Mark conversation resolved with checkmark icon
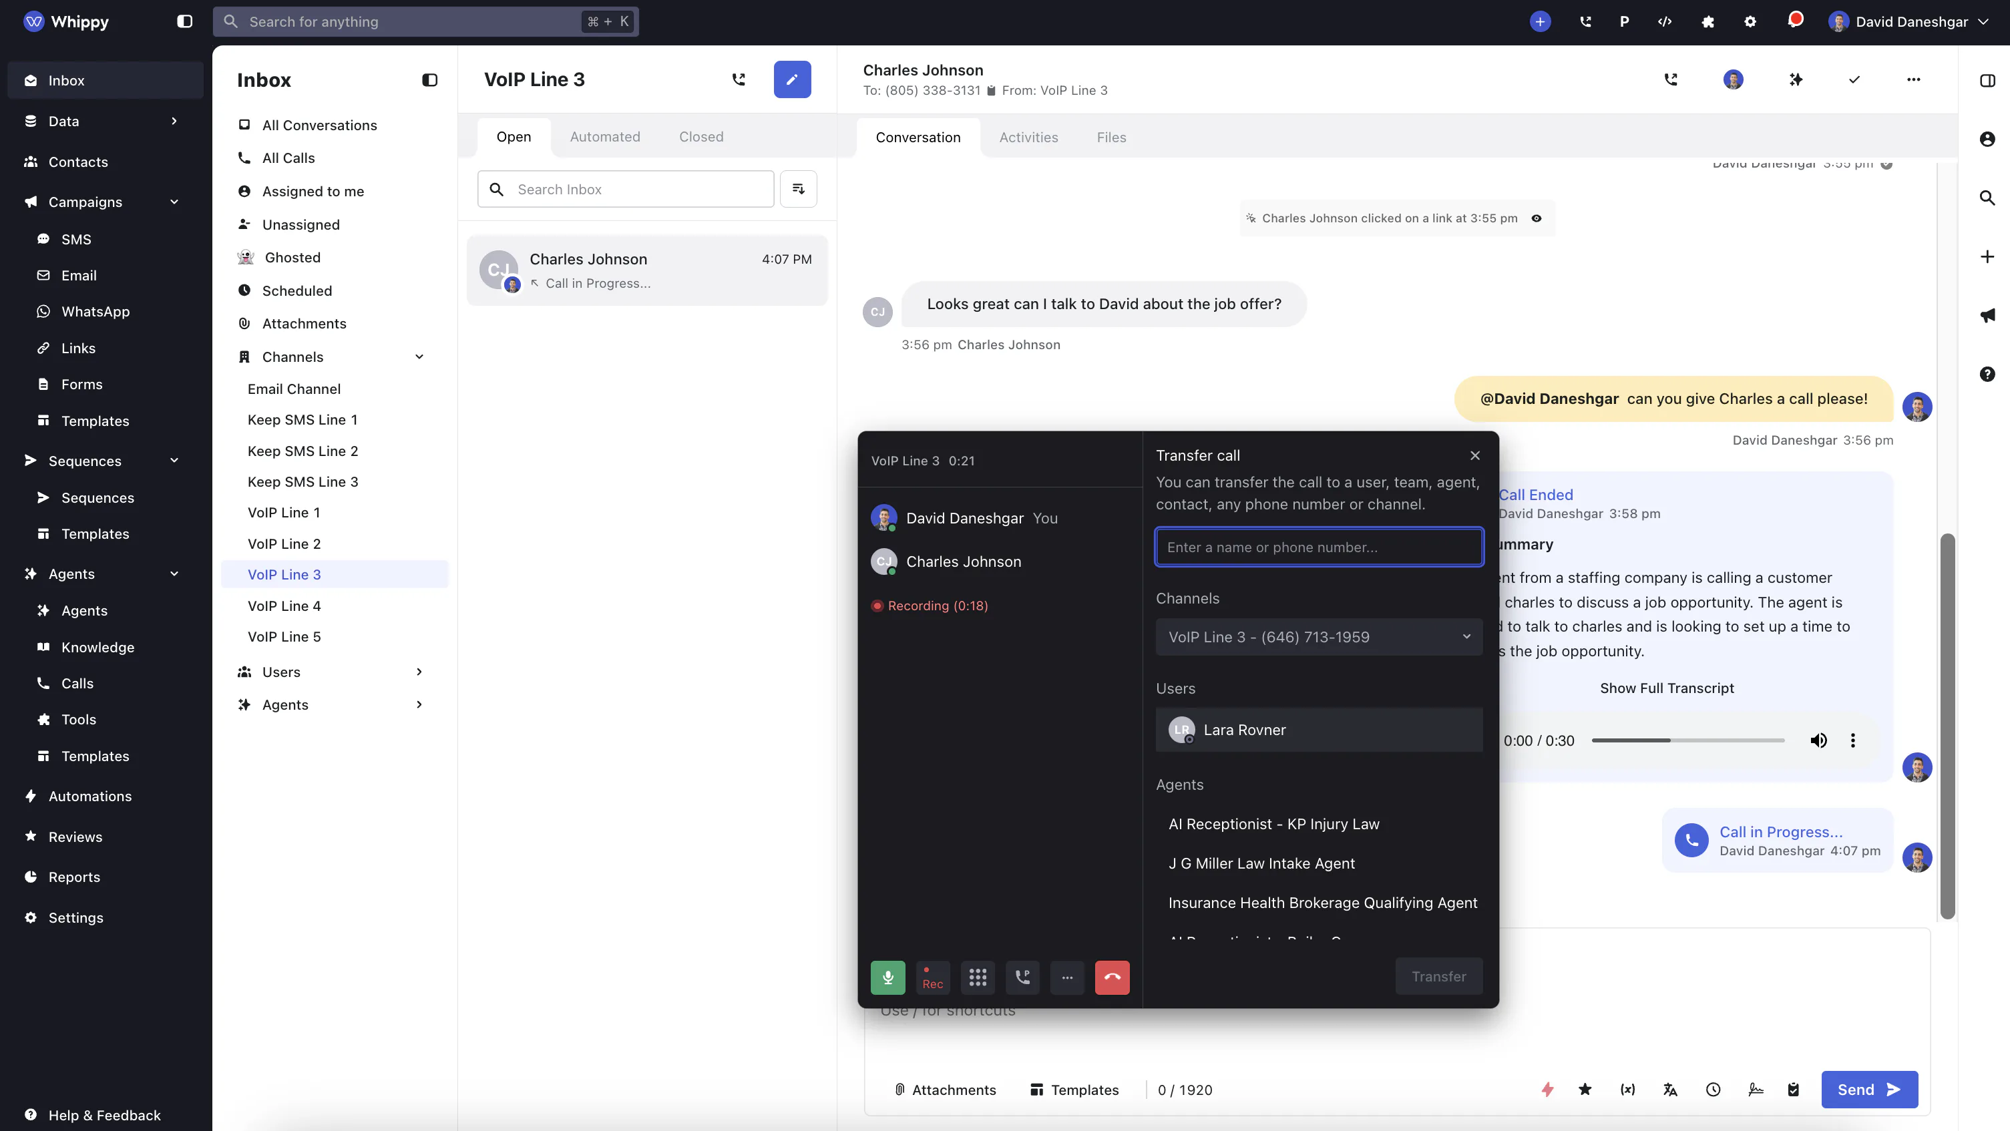The height and width of the screenshot is (1131, 2010). pyautogui.click(x=1854, y=79)
